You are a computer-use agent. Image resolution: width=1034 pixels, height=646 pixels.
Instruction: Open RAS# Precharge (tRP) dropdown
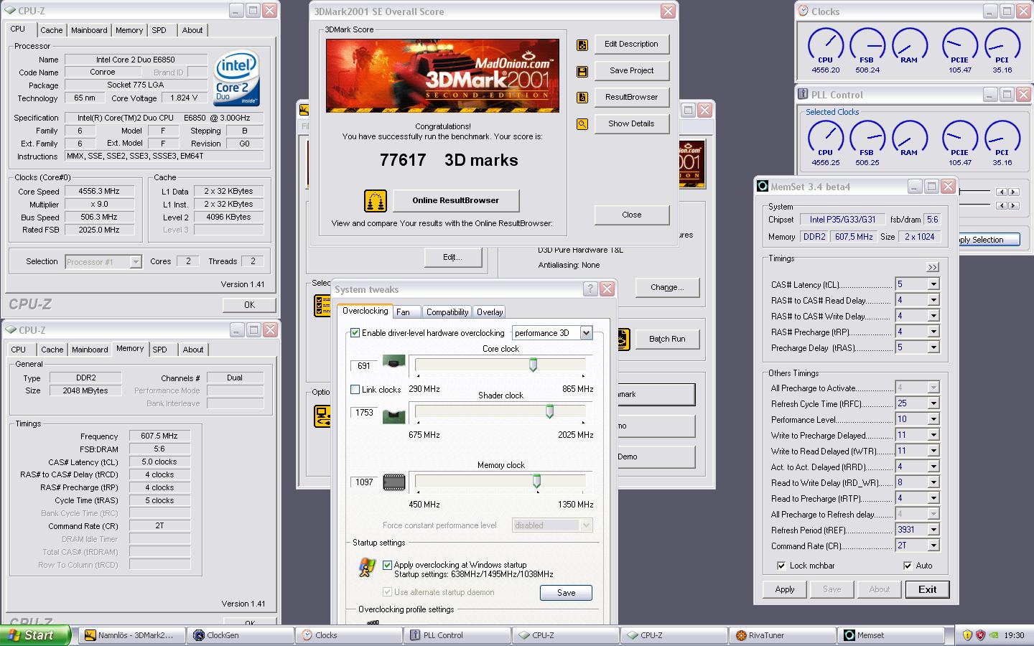pos(933,332)
